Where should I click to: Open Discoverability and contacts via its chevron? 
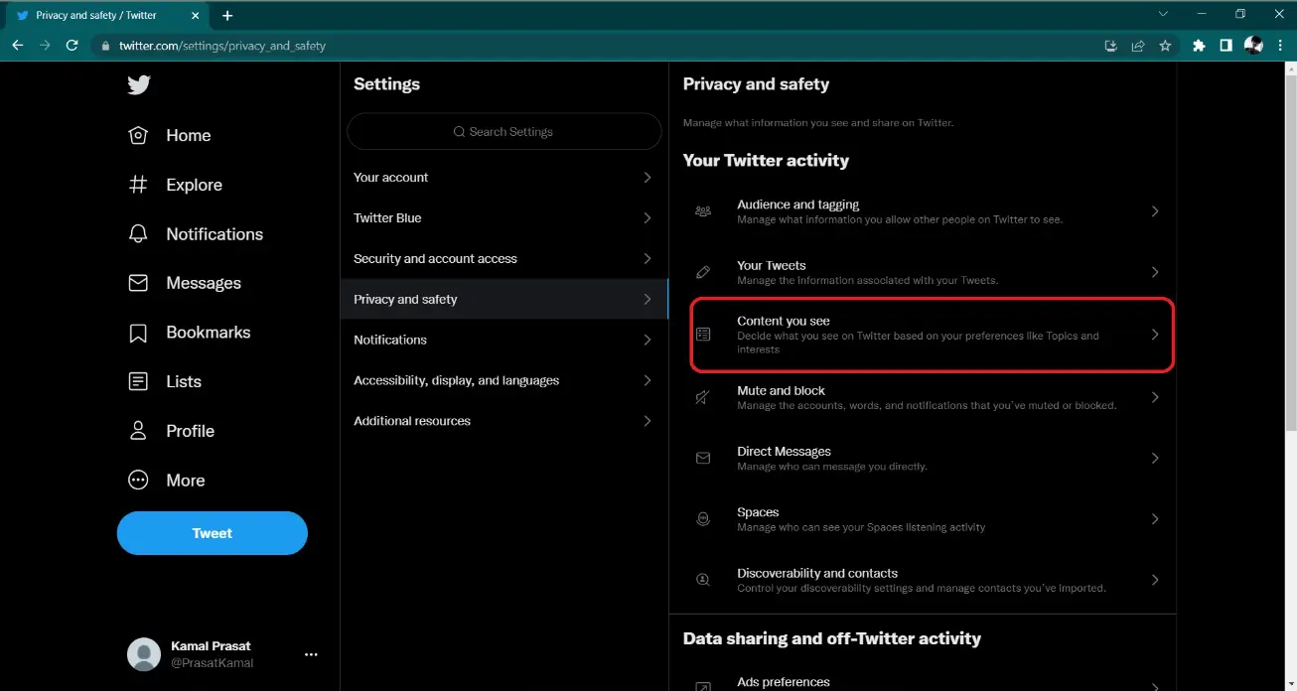[1155, 580]
